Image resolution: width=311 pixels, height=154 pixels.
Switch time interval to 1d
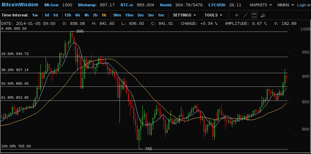click(x=56, y=15)
